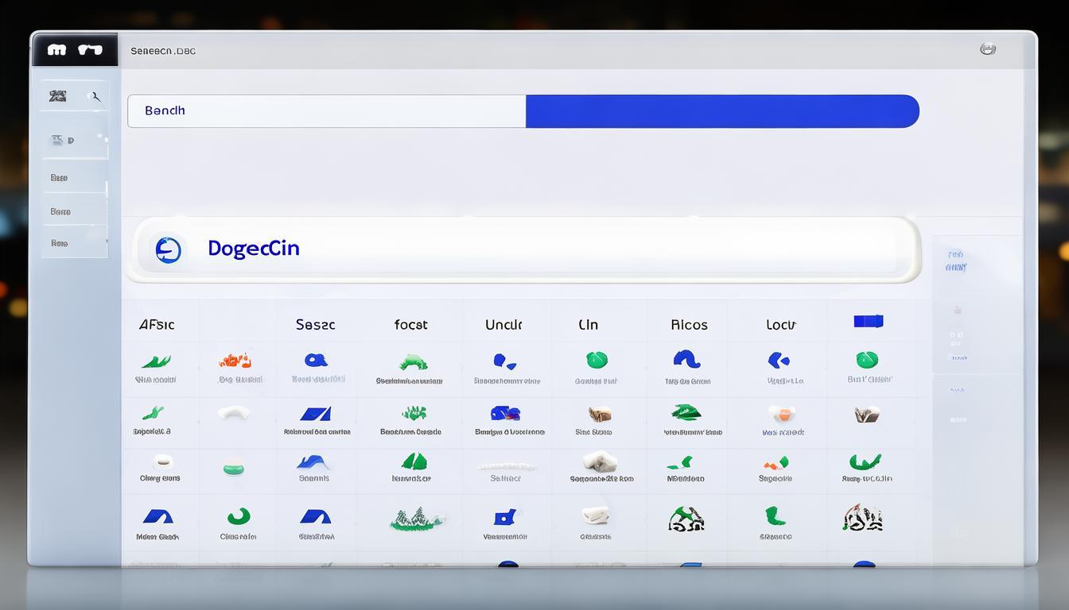Click into the Bandh search input field

[326, 111]
